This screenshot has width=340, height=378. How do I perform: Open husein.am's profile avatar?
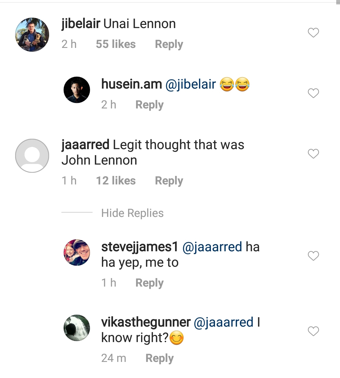pyautogui.click(x=77, y=90)
